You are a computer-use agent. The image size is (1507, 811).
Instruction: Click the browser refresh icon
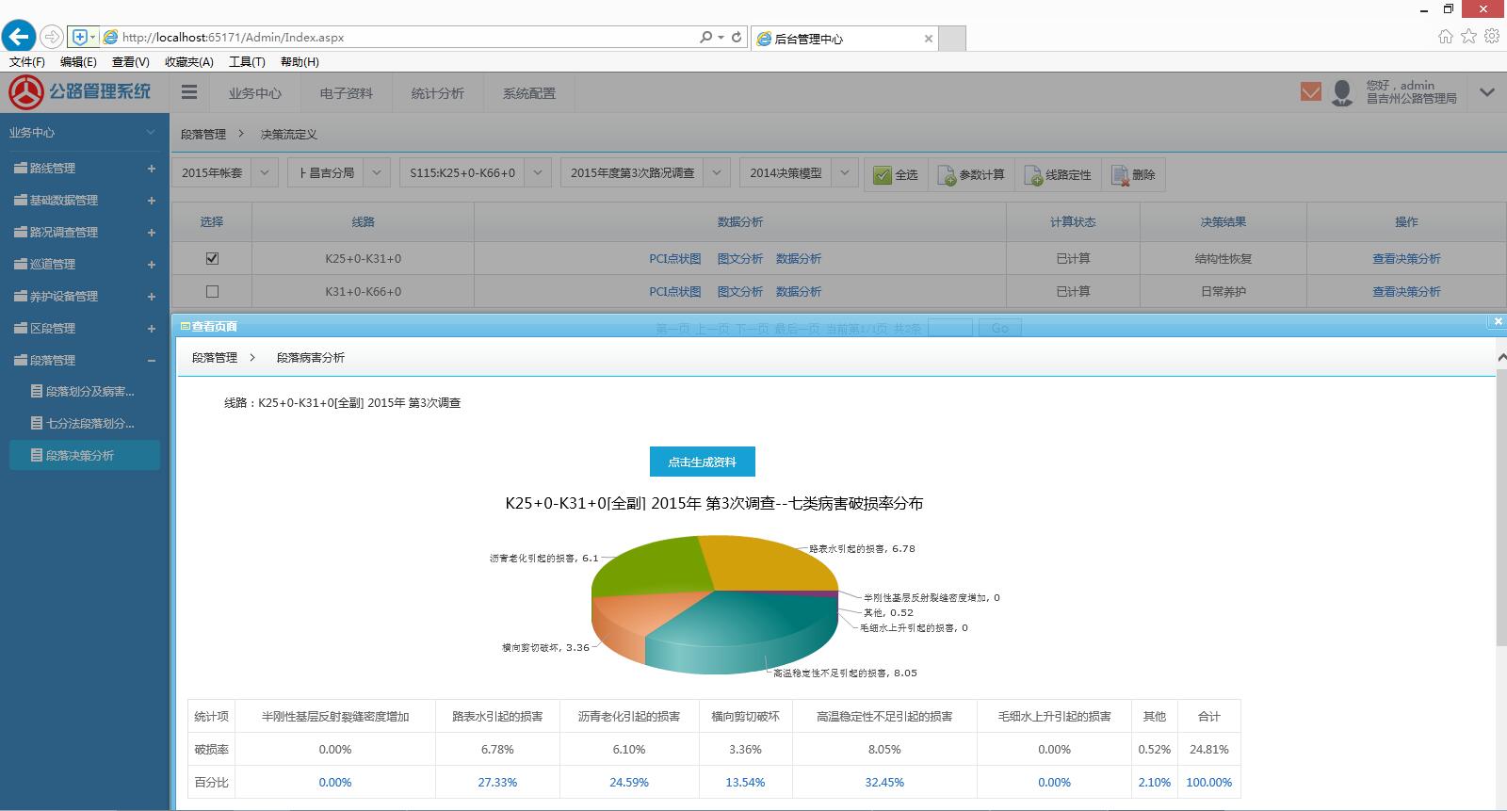(737, 38)
